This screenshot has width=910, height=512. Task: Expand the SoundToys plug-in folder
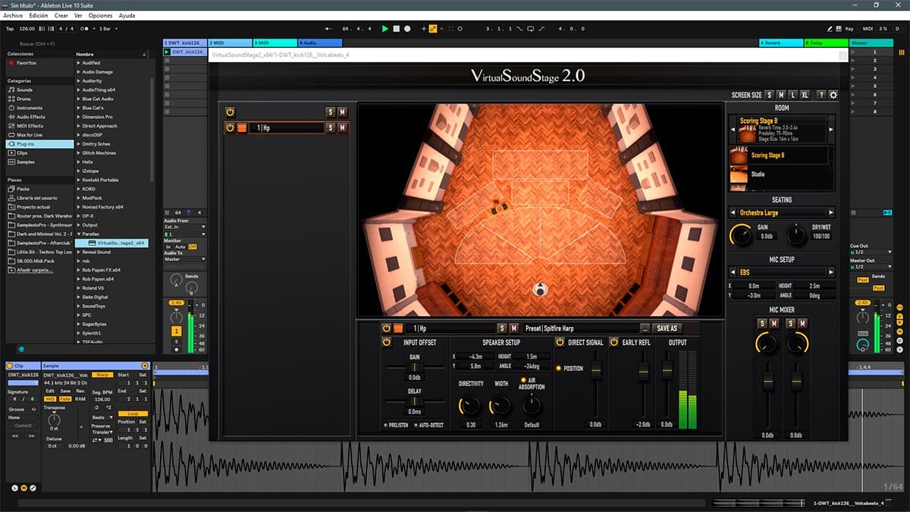pos(78,306)
